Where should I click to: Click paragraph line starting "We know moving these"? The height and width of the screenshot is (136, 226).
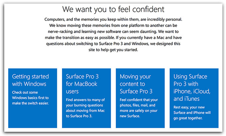(x=113, y=26)
